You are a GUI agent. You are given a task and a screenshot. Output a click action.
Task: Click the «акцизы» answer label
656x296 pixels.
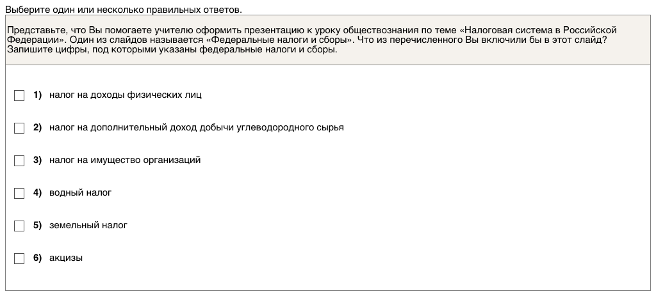click(x=66, y=258)
